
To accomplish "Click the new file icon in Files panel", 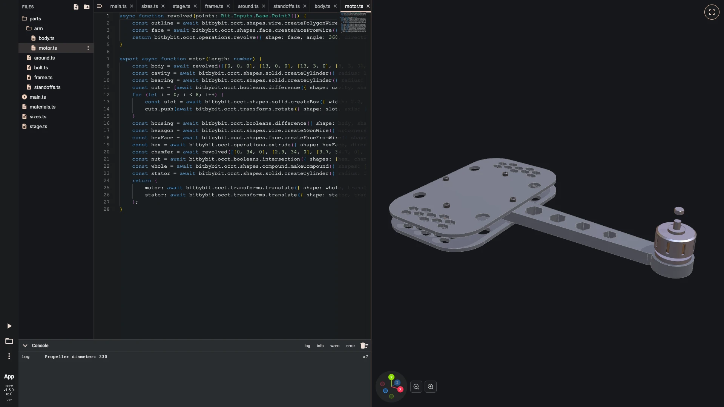I will [x=76, y=7].
